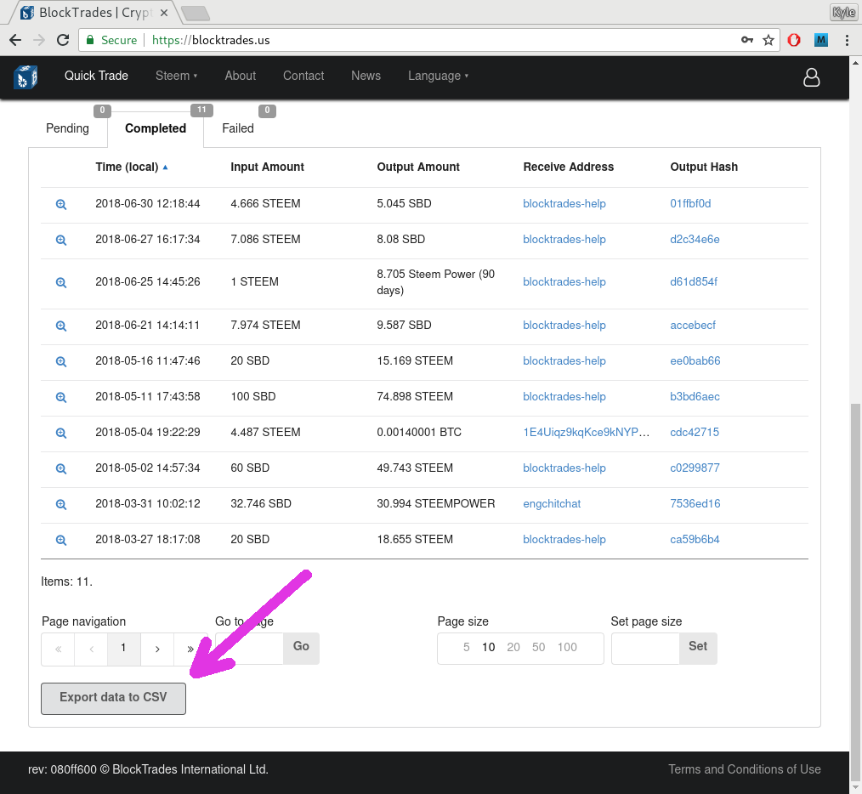Open saved passwords key icon
The height and width of the screenshot is (794, 862).
[x=746, y=40]
